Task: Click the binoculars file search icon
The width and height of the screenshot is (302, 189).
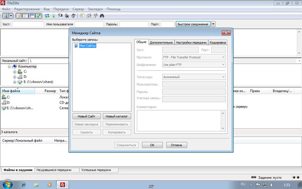Action: pos(102,16)
